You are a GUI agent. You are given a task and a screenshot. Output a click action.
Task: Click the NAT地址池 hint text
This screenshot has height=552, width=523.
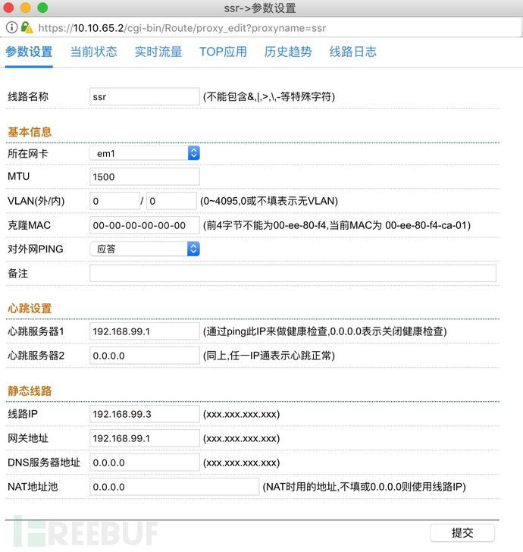click(365, 487)
